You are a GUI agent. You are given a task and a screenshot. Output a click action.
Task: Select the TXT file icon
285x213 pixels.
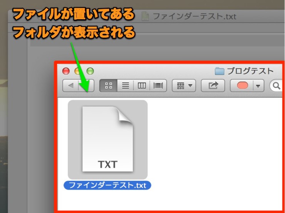coord(108,139)
